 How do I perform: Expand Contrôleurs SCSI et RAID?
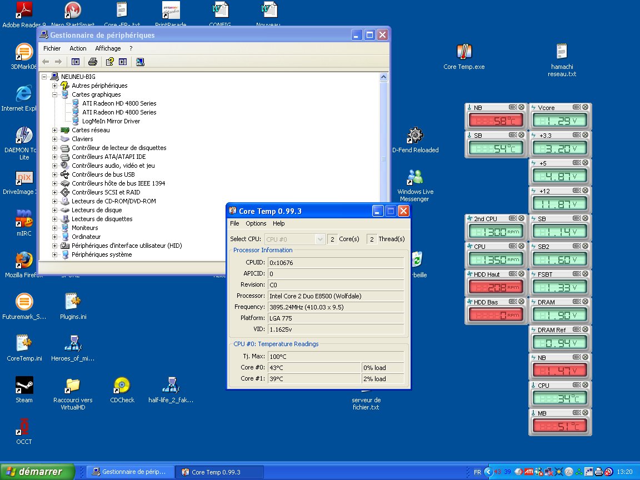click(x=54, y=192)
